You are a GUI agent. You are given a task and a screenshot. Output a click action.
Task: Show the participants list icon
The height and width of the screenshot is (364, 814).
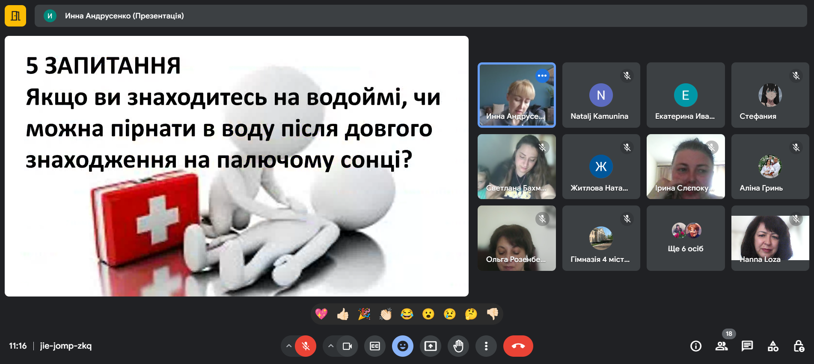point(722,346)
